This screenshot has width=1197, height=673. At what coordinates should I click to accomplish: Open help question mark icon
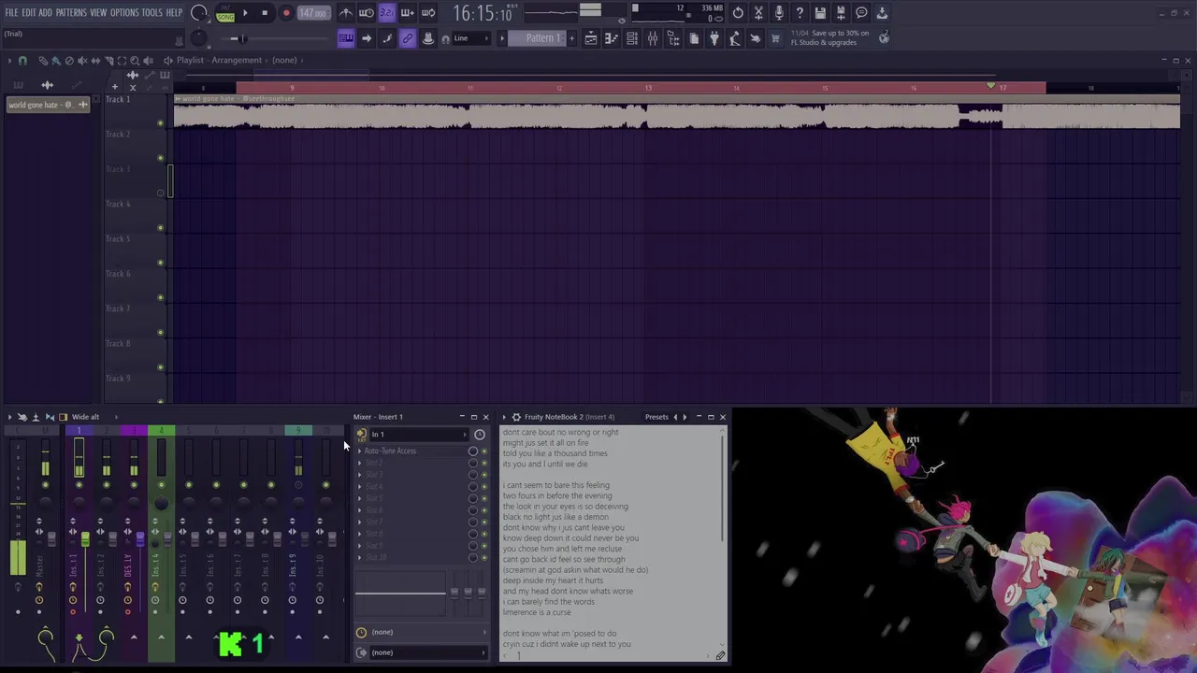[x=800, y=13]
